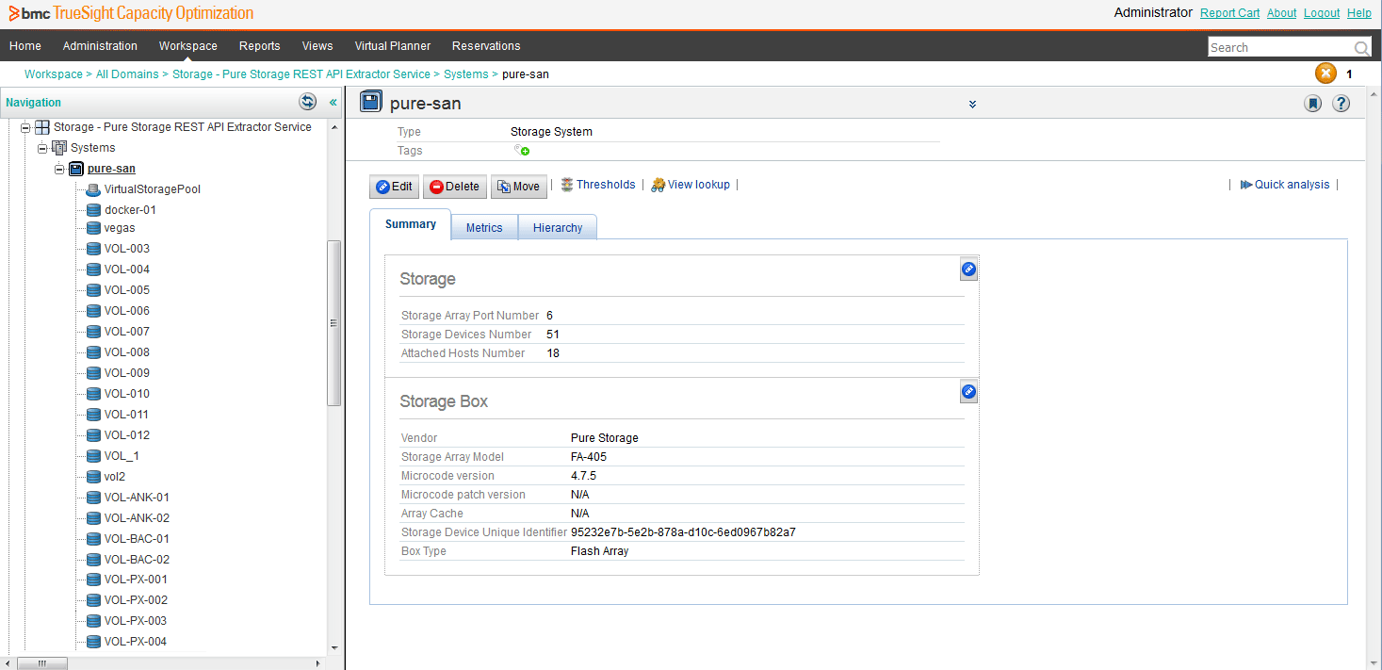Click in the Search input field
The width and height of the screenshot is (1382, 670).
pos(1281,48)
